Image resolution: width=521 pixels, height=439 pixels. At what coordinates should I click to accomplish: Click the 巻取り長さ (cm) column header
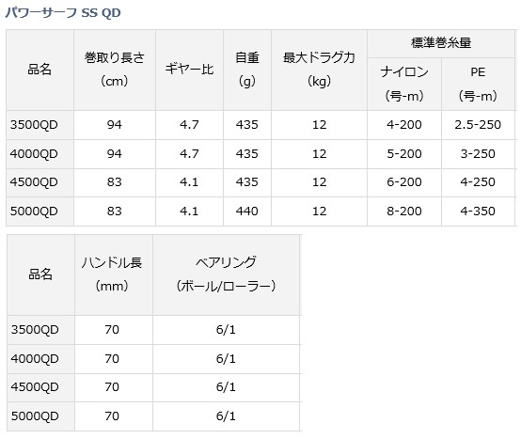(x=115, y=70)
